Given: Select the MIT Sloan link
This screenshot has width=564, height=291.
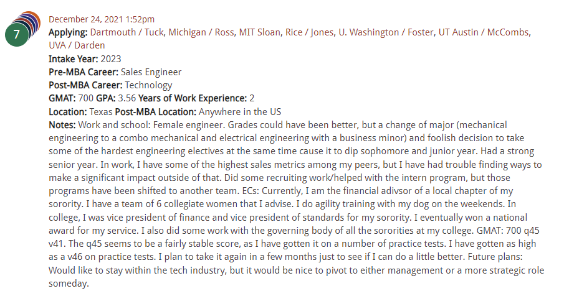Looking at the screenshot, I should [259, 32].
